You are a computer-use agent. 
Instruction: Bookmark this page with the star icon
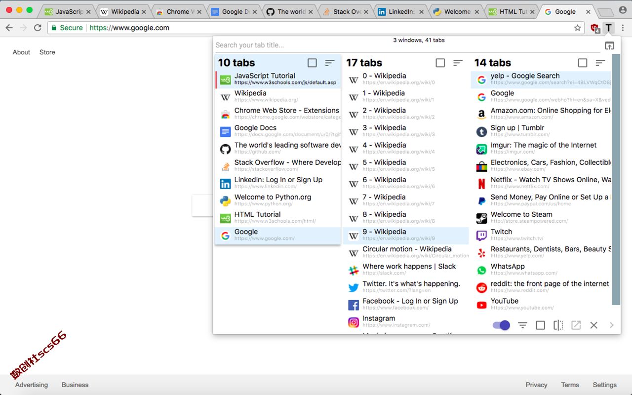[578, 28]
